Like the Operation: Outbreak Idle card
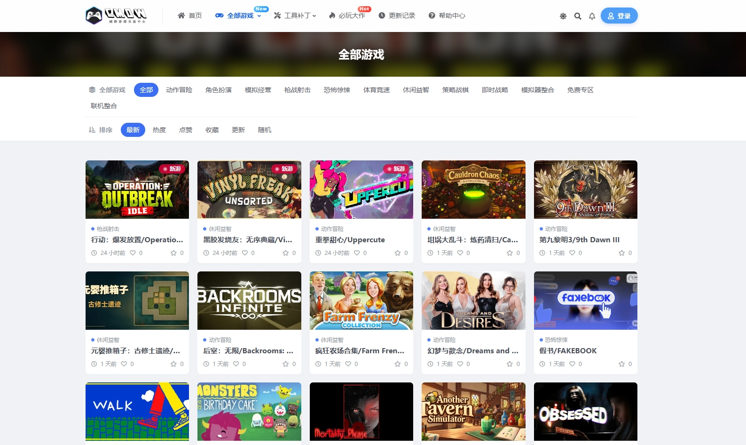 (x=133, y=253)
